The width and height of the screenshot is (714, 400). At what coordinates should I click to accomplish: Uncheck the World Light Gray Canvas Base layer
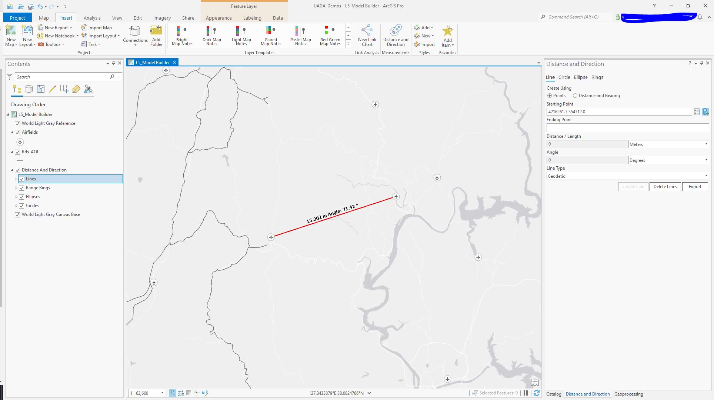click(17, 214)
